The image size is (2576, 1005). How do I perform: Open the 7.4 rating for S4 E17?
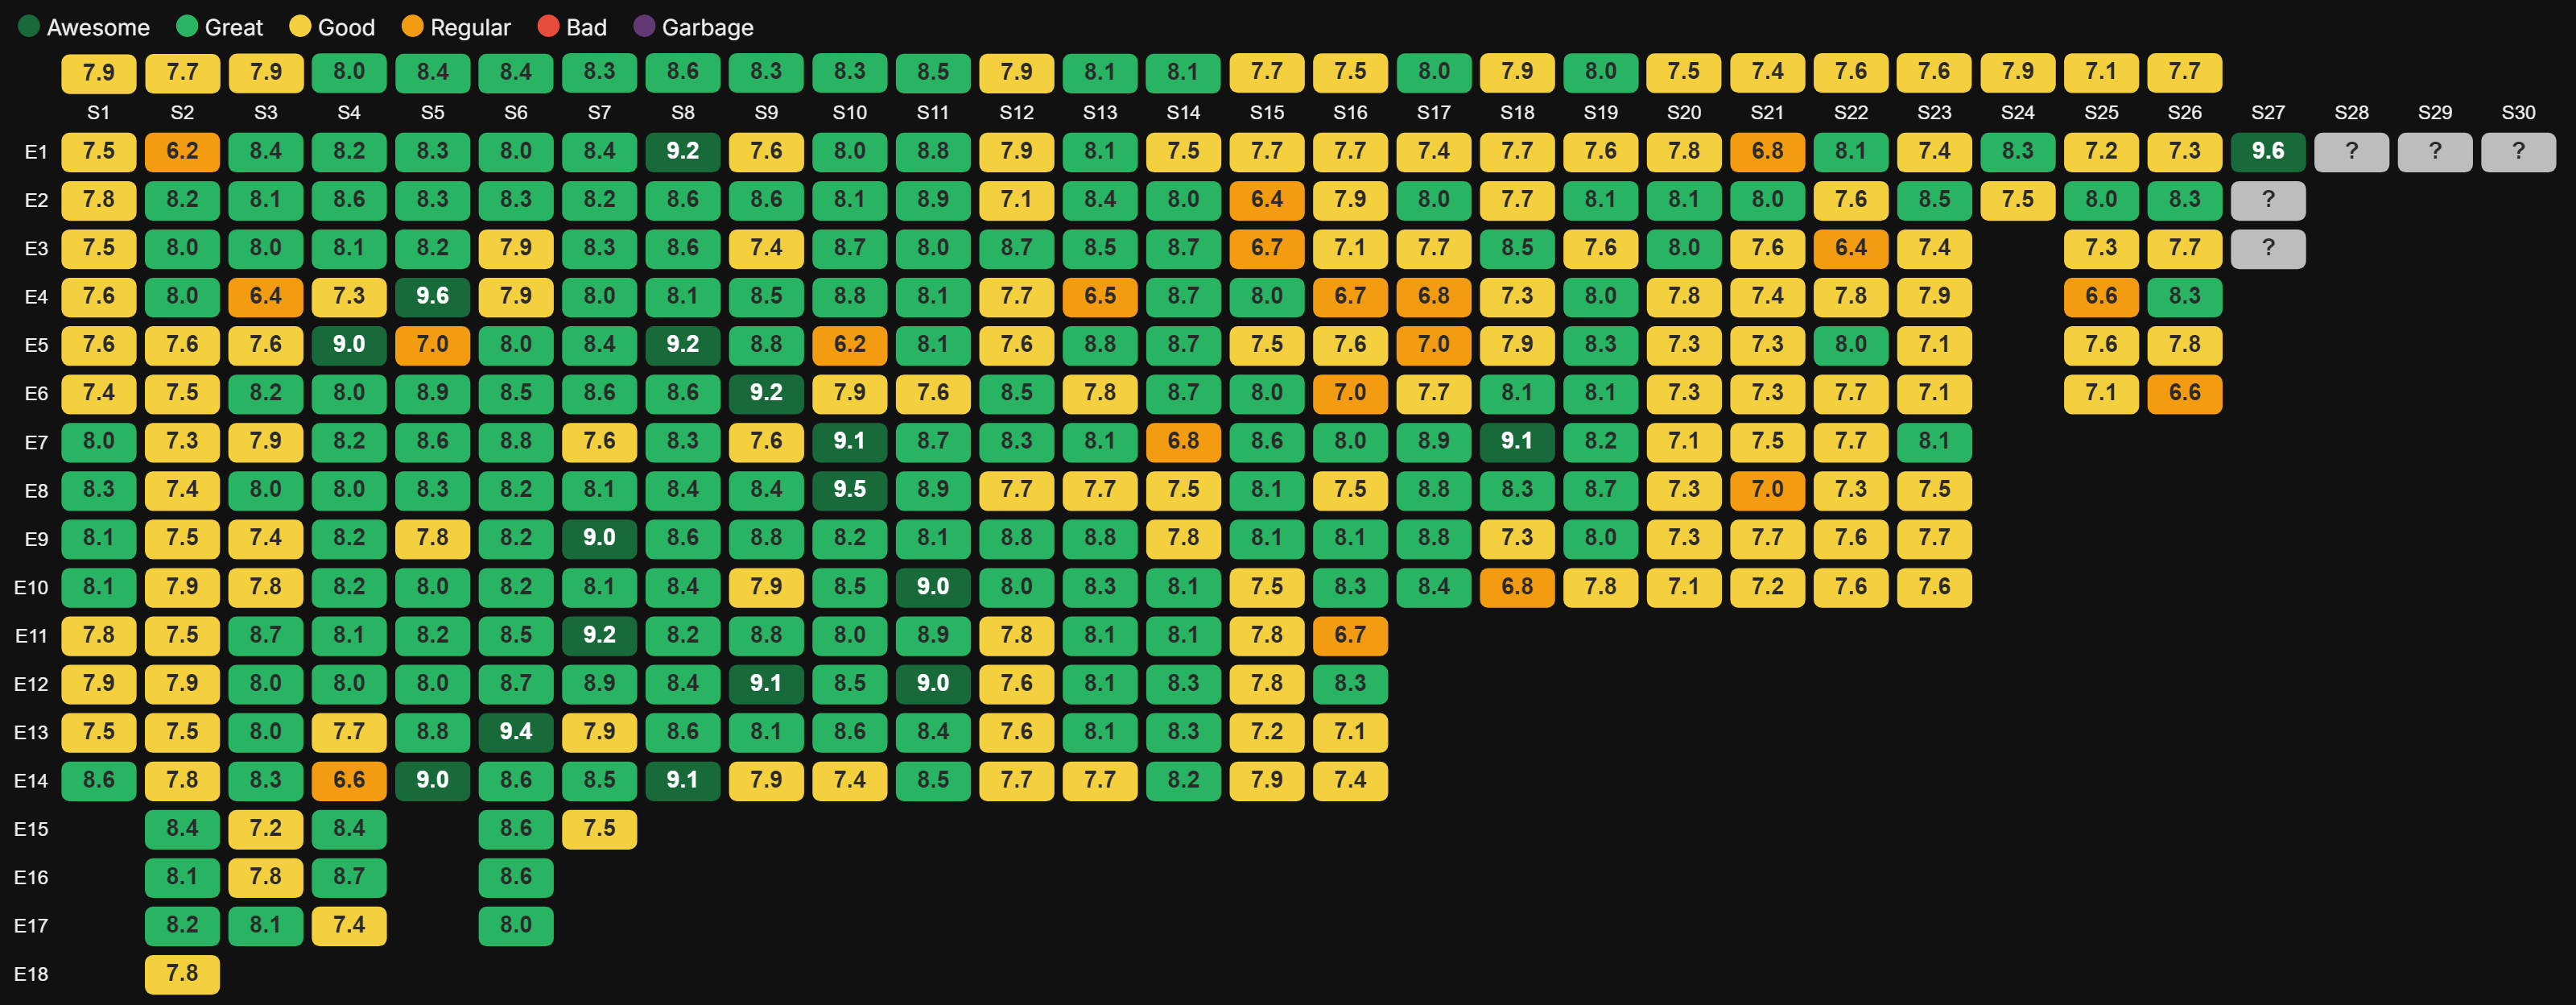pos(349,926)
